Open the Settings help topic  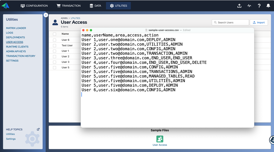[11, 139]
